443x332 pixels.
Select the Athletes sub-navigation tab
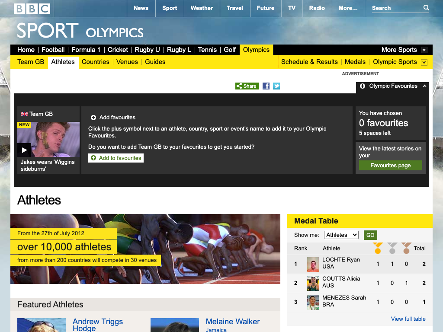[x=63, y=62]
